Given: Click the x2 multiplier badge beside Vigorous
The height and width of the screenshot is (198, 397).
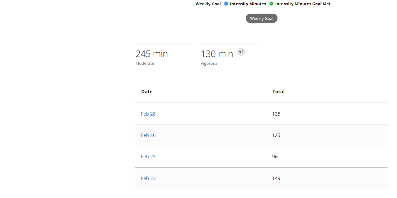Looking at the screenshot, I should tap(241, 52).
